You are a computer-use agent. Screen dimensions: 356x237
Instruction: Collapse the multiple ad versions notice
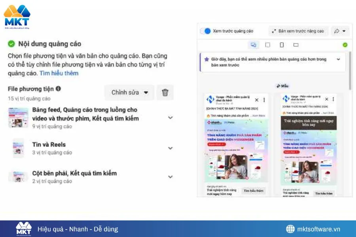pyautogui.click(x=338, y=59)
